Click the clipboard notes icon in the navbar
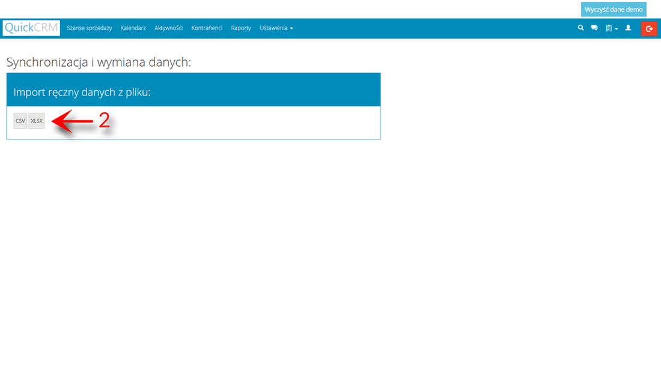The width and height of the screenshot is (661, 378). click(608, 28)
